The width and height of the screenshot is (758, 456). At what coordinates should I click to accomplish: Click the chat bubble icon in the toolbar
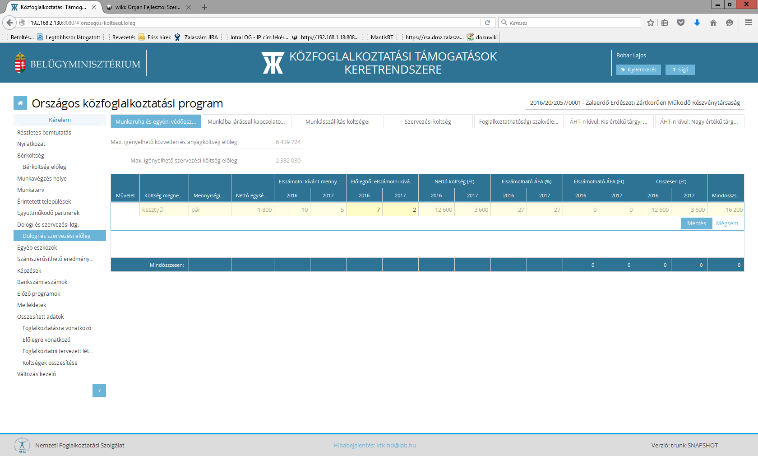pyautogui.click(x=730, y=23)
